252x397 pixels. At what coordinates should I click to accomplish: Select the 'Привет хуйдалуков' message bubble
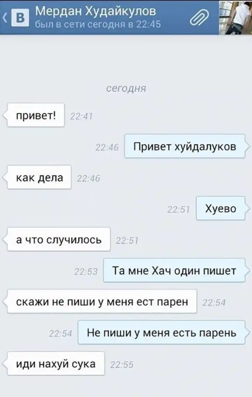coord(185,146)
